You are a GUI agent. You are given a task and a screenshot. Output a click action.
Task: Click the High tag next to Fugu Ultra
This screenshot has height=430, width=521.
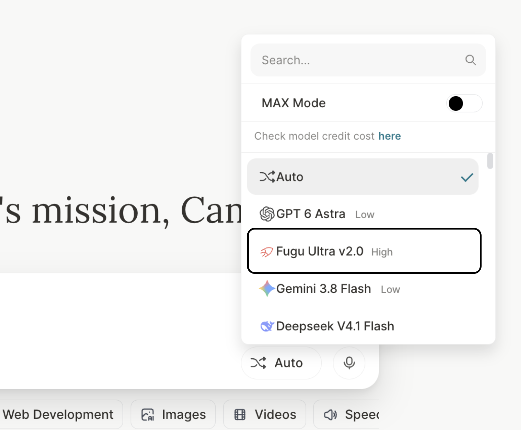coord(382,252)
